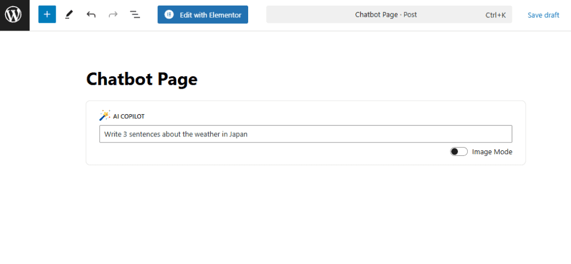Click the Ctrl+K shortcut hint
Viewport: 571px width, 264px height.
496,15
